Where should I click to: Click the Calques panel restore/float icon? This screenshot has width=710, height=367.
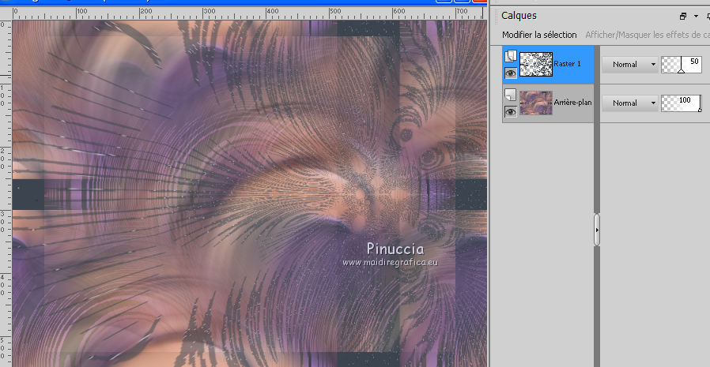pos(683,17)
